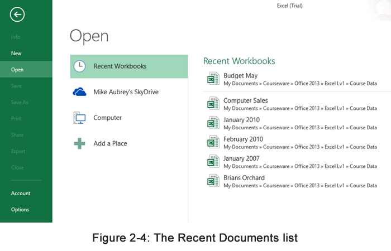Select Mike Aubrey's SkyDrive location
The width and height of the screenshot is (391, 251).
pos(126,92)
